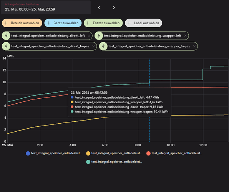Open the Gerät auswählen picker
This screenshot has height=192, width=229.
coord(63,23)
